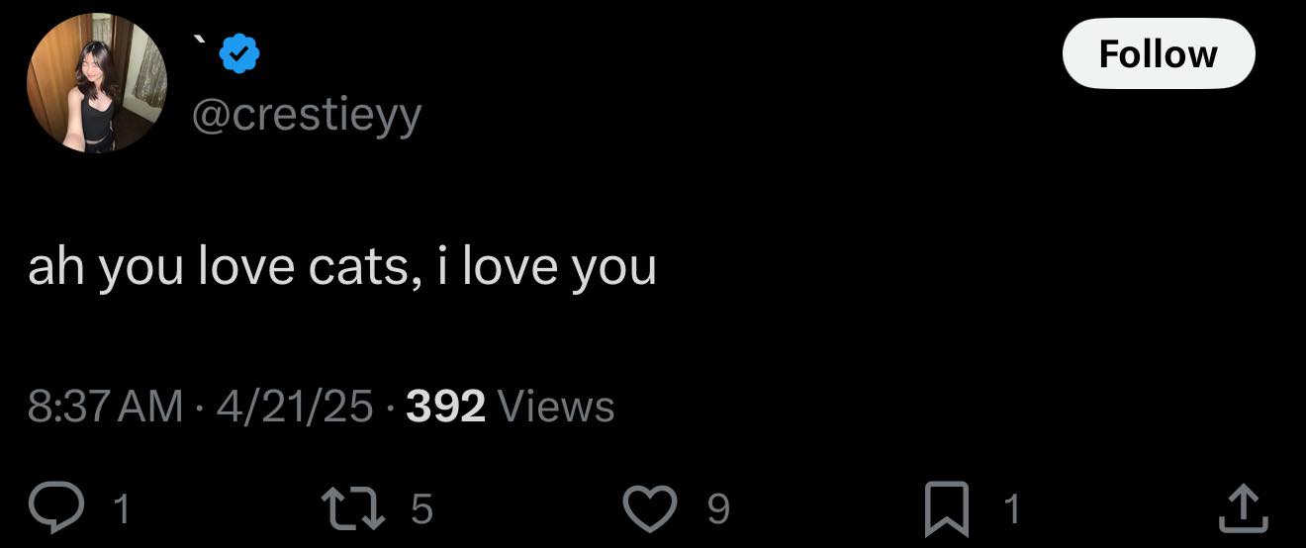Click the like count showing 9
The width and height of the screenshot is (1306, 548).
point(718,508)
